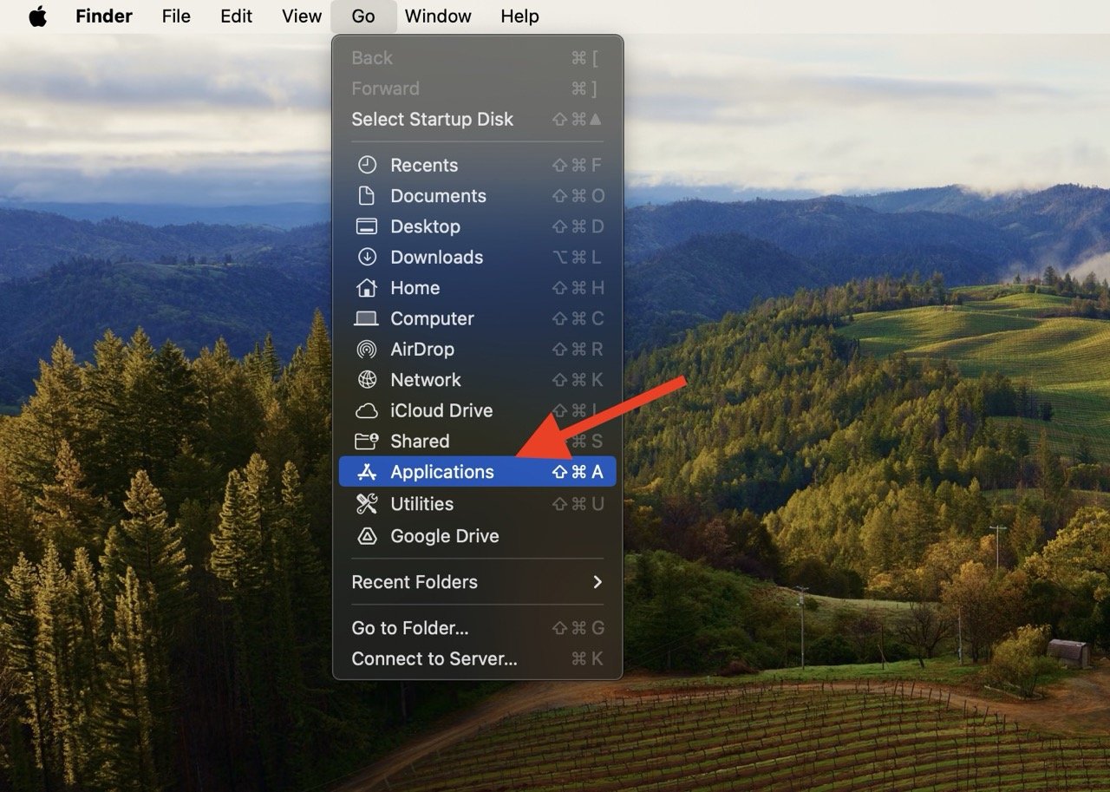Select the AirDrop label
1110x792 pixels.
click(x=422, y=349)
